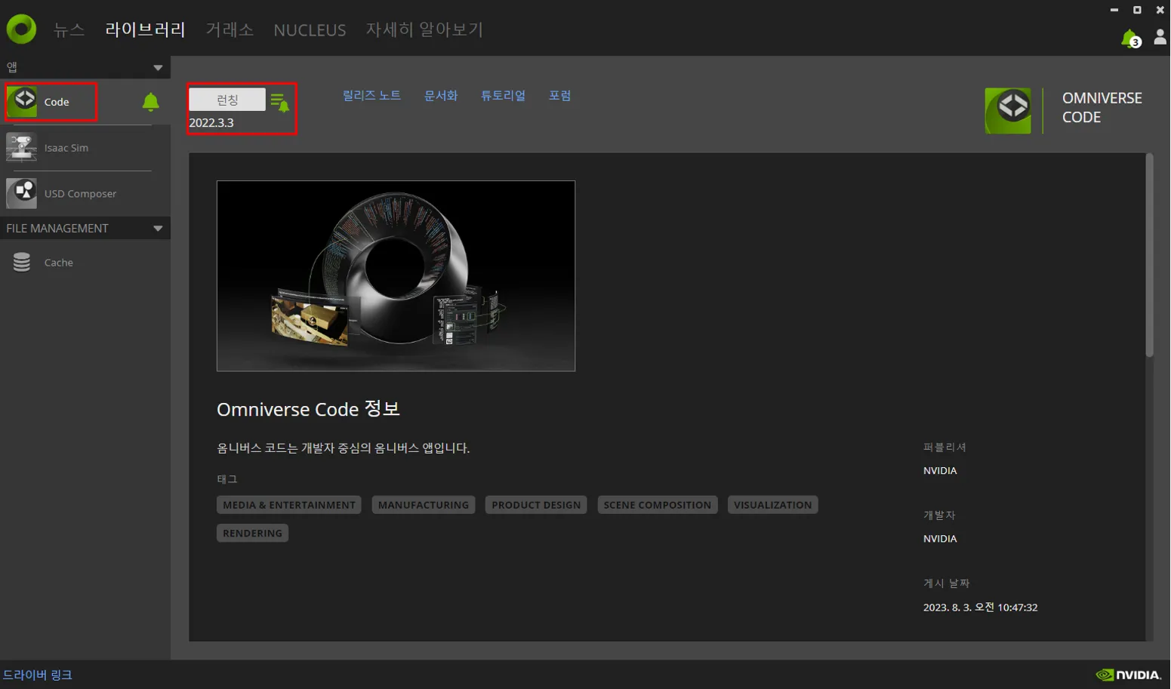The width and height of the screenshot is (1171, 689).
Task: Switch to the 라이브러리 tab
Action: 145,29
